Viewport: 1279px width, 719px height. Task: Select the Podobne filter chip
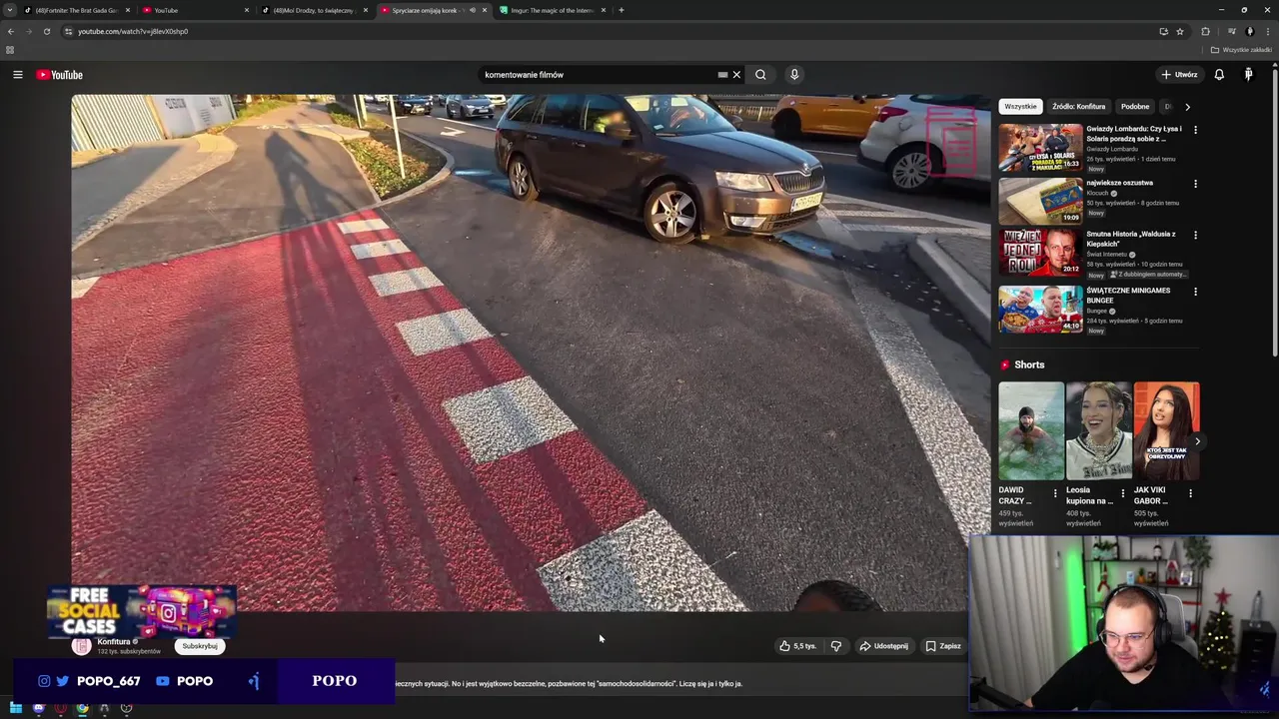click(1135, 106)
